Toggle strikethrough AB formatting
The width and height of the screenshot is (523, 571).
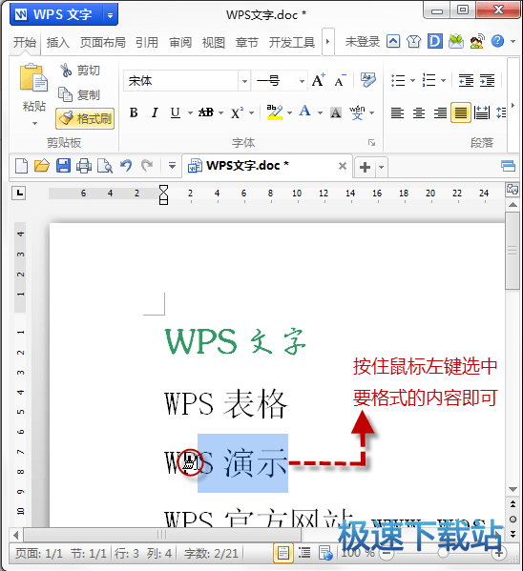(206, 112)
